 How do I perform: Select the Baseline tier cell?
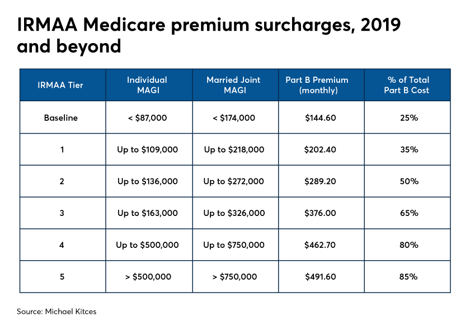61,118
